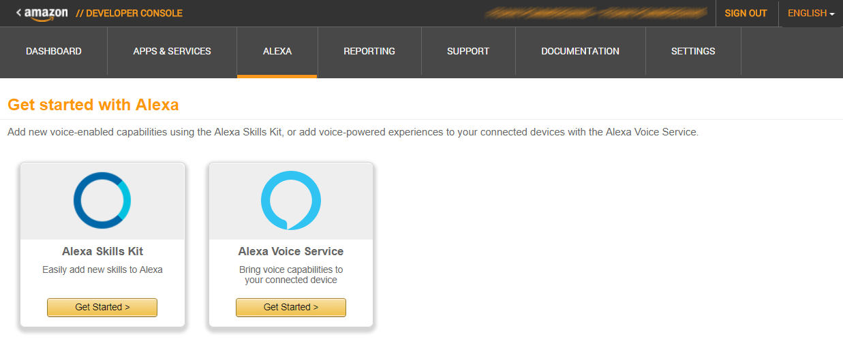Switch to Apps & Services tab
Image resolution: width=843 pixels, height=360 pixels.
pyautogui.click(x=172, y=51)
